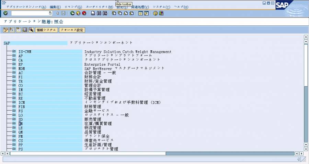This screenshot has height=164, width=309.
Task: Expand the PP tree node
Action: coord(14,145)
